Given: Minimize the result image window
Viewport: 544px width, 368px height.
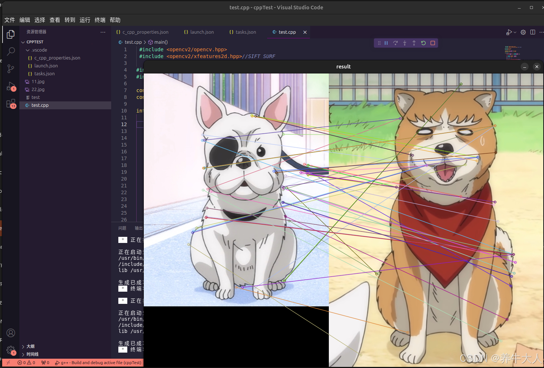Looking at the screenshot, I should pyautogui.click(x=525, y=67).
